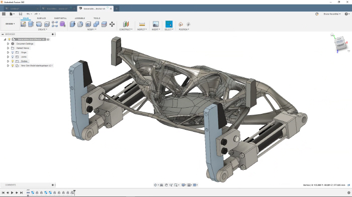Pick the Fillet tool in Modify group
The height and width of the screenshot is (197, 352).
(80, 24)
